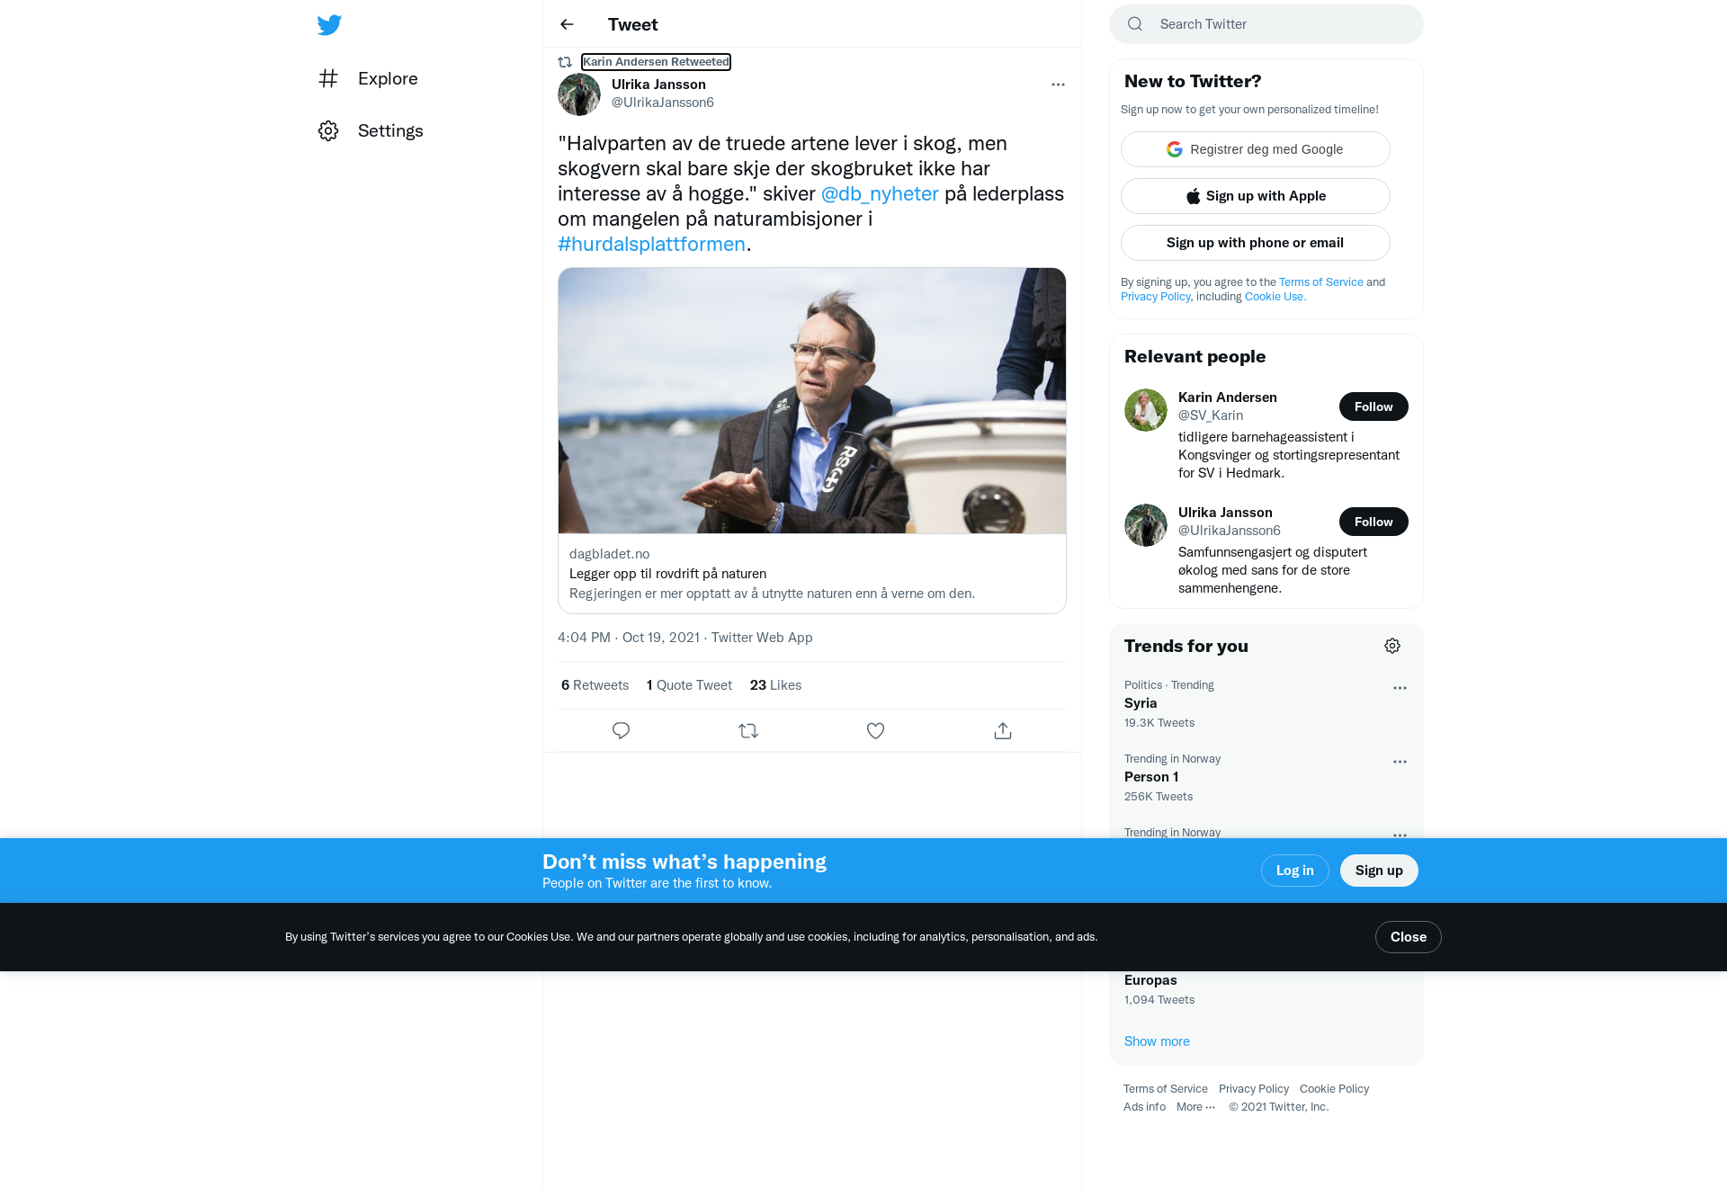Screen dimensions: 1727x1188
Task: Open the #hurdalsplattformen hashtag link
Action: (651, 244)
